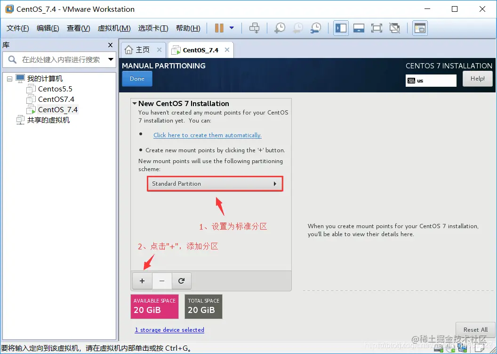Image resolution: width=497 pixels, height=354 pixels.
Task: Click here to create them automatically link
Action: (207, 135)
